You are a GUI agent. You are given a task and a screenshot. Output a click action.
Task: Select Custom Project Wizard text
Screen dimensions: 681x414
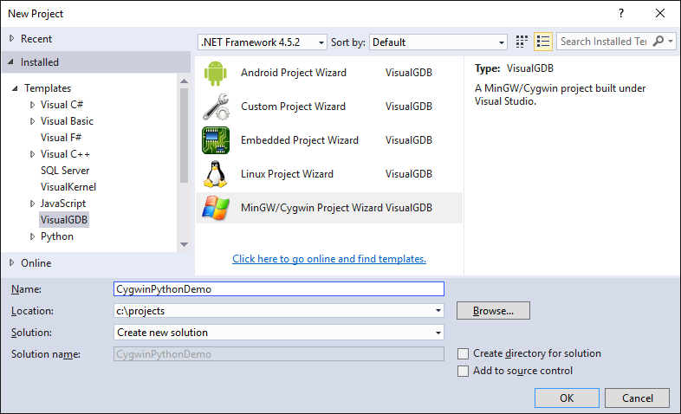point(293,107)
